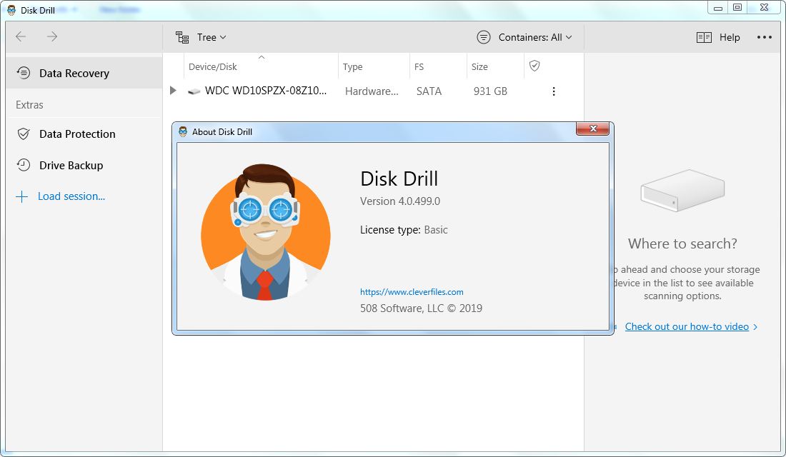Open the Help button
786x457 pixels.
(x=719, y=37)
